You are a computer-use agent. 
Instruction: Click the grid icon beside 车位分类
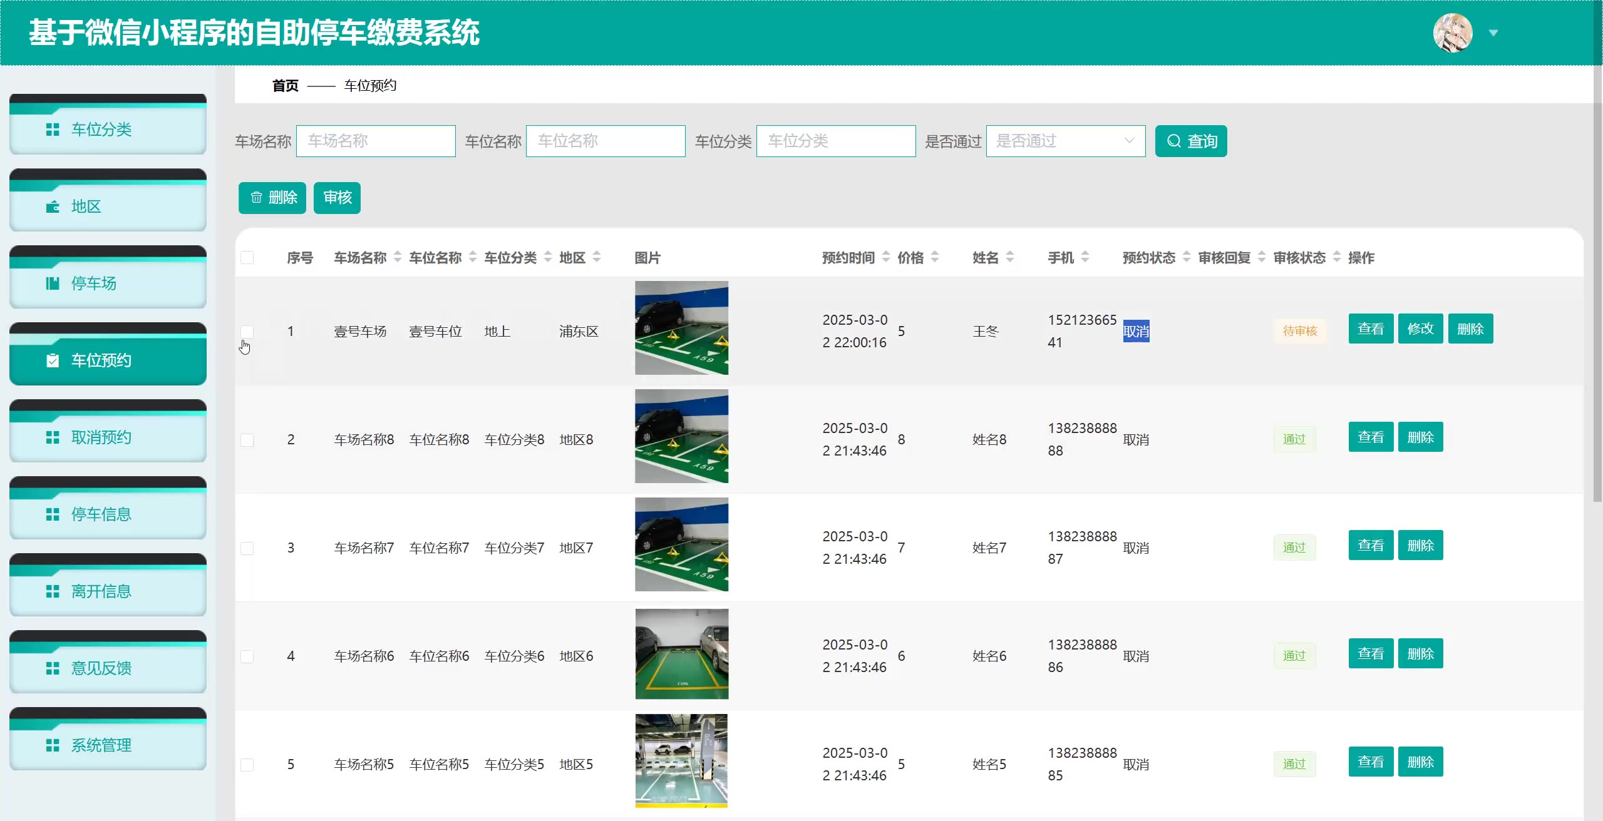pos(53,130)
